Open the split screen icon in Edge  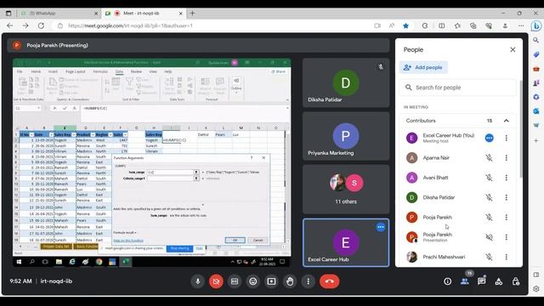[x=442, y=25]
